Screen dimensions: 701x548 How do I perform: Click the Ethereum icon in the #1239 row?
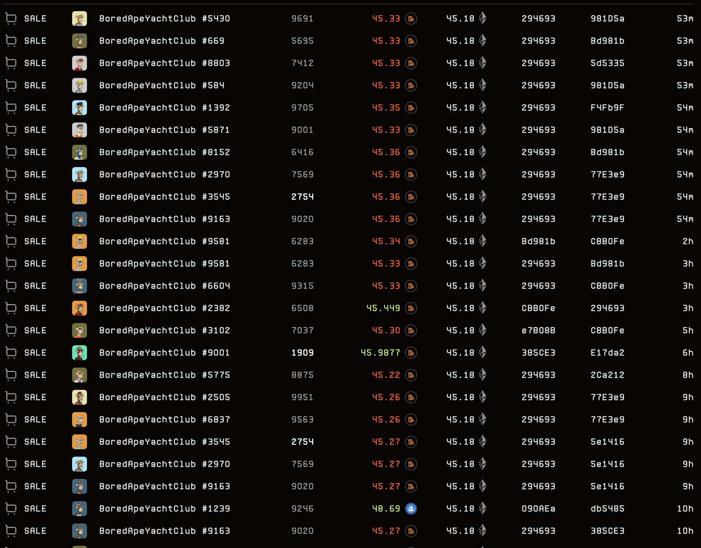point(482,508)
